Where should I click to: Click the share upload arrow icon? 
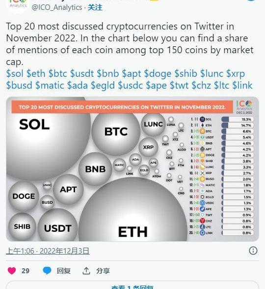point(86,271)
